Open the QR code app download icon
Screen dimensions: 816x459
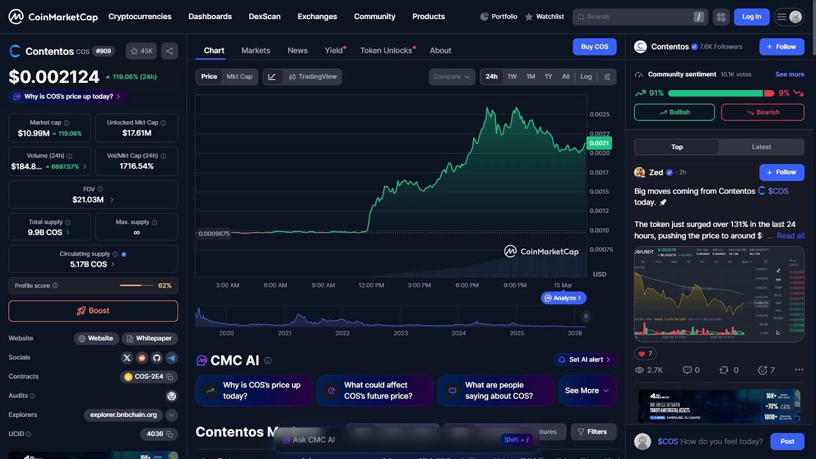tap(720, 17)
